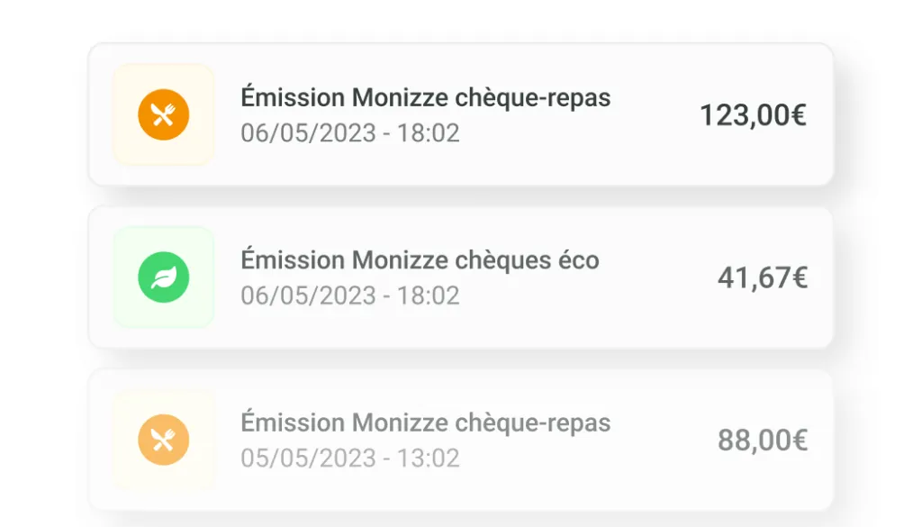Click the title Émission Monizze chèque-repas
The image size is (922, 527).
point(425,97)
